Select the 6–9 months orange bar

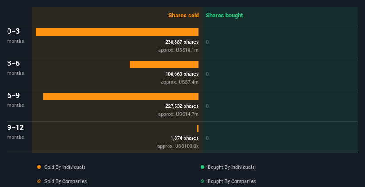pyautogui.click(x=121, y=96)
